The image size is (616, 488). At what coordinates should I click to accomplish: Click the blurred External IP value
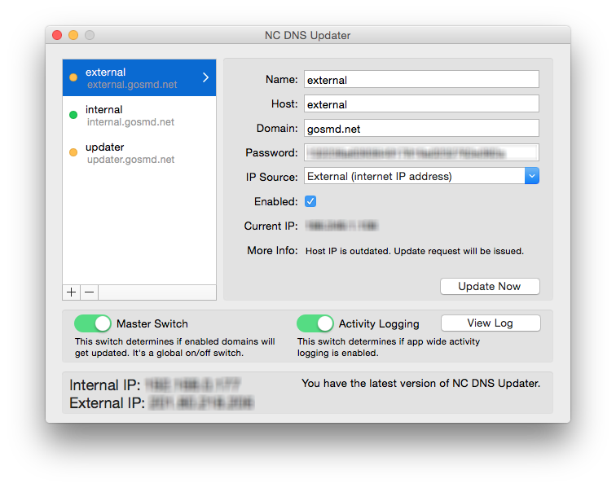click(x=202, y=402)
